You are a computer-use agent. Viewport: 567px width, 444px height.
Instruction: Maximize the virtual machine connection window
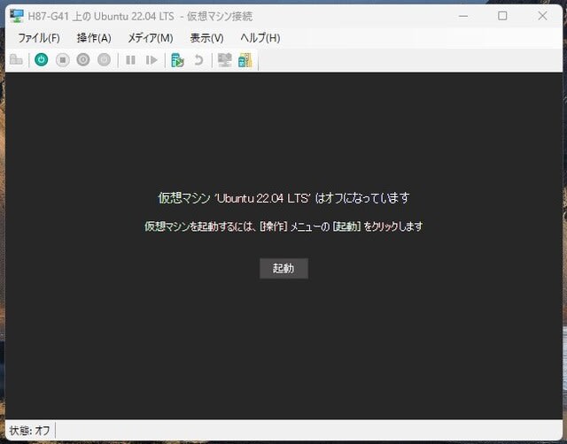502,16
